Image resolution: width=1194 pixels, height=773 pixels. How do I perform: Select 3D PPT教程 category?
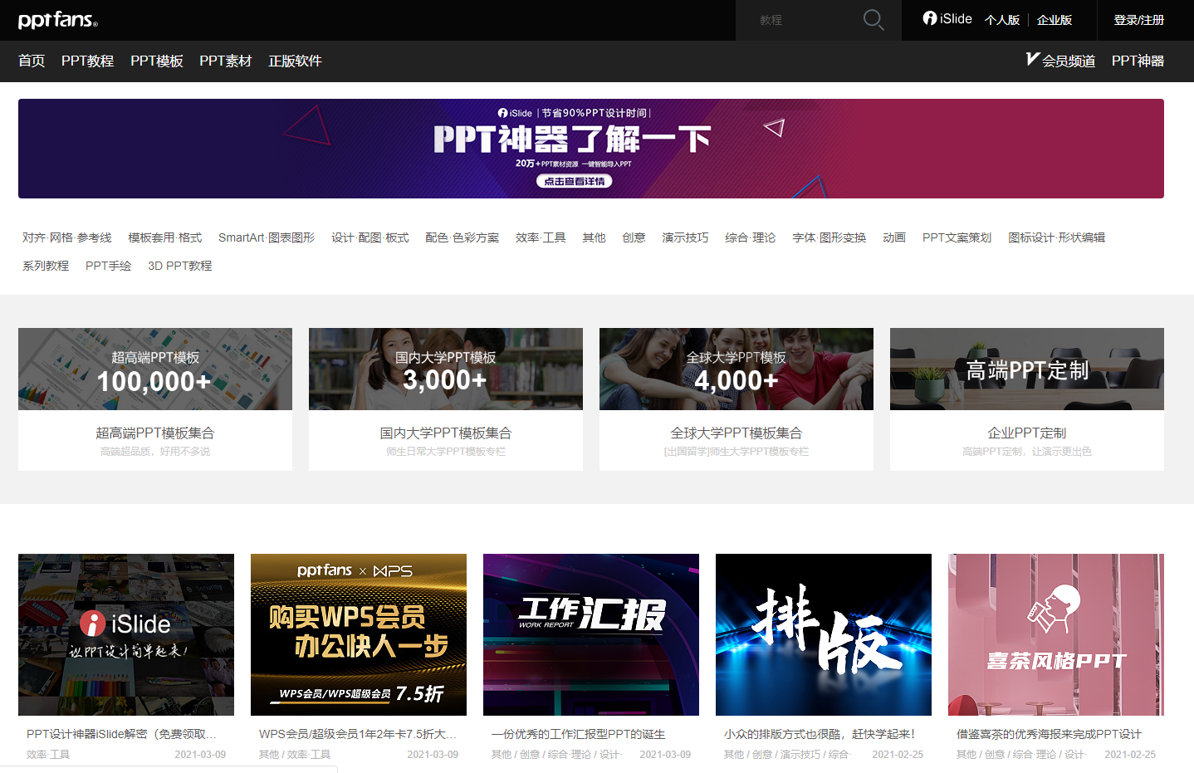(x=180, y=266)
